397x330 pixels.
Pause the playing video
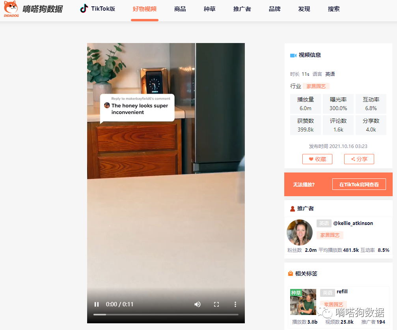click(x=97, y=304)
